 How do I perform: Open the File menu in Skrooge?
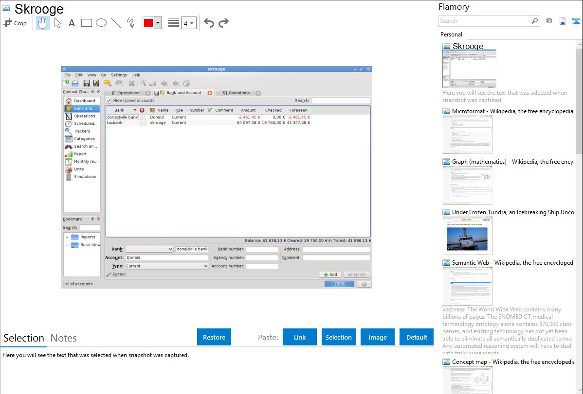[x=67, y=75]
